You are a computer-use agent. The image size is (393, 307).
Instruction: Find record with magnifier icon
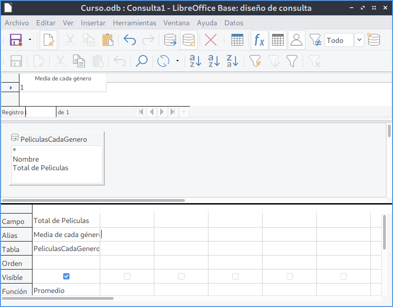142,61
